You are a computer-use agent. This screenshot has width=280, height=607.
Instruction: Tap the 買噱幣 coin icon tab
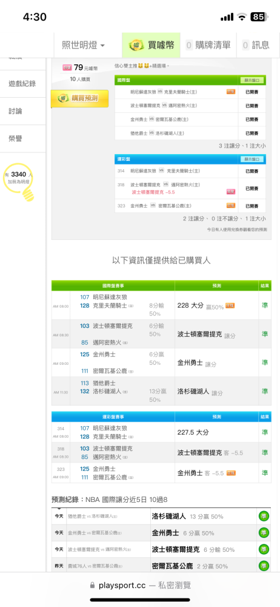152,46
